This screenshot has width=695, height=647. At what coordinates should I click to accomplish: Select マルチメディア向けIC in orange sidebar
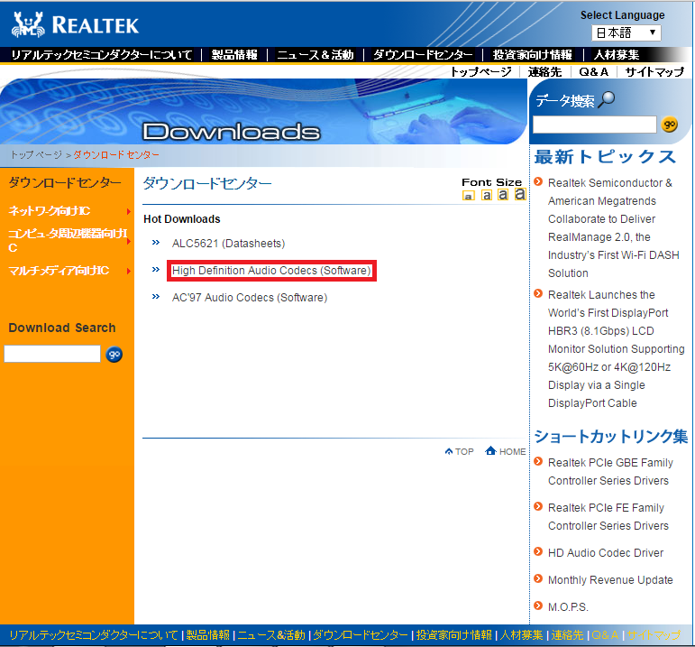pos(59,271)
